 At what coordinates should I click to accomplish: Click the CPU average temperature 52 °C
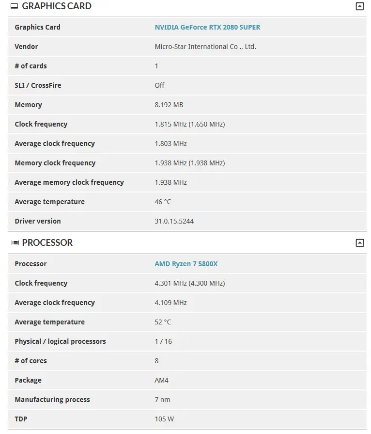[x=163, y=322]
